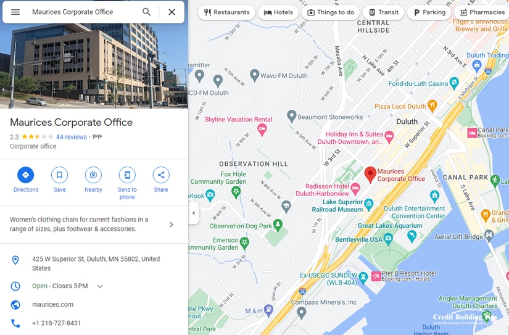The image size is (509, 335).
Task: Click the Skyline Vacation Rental hotel marker
Action: (262, 130)
